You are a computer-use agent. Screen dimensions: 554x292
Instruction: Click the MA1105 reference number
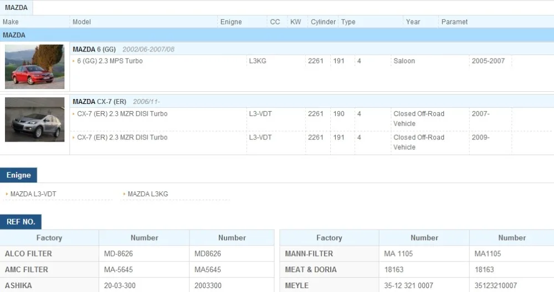point(488,253)
